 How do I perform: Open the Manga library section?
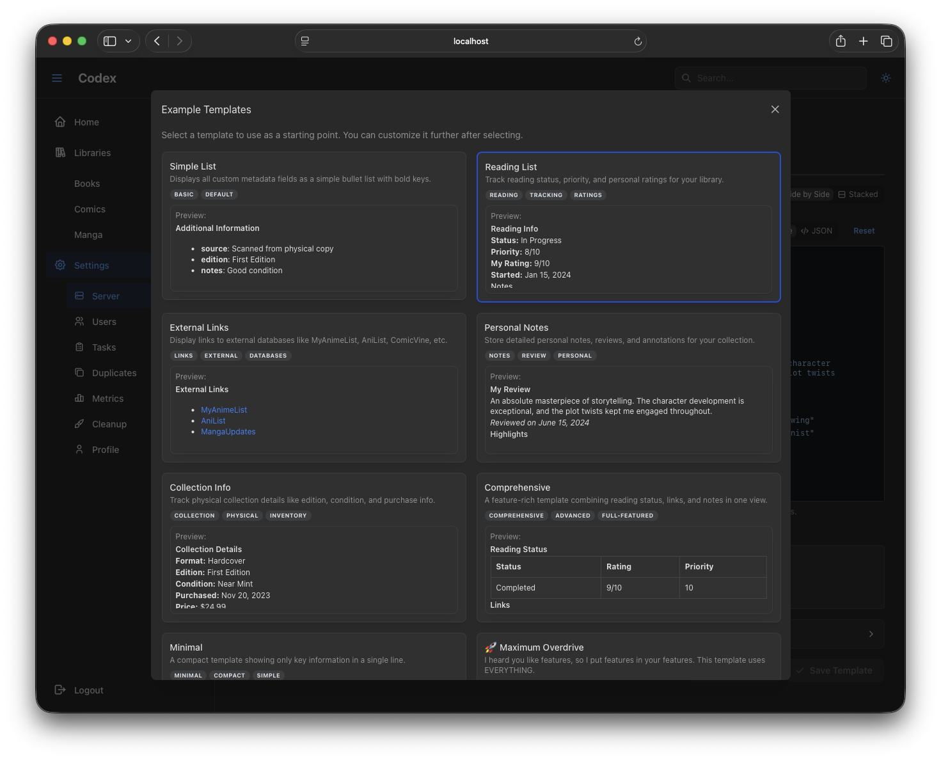click(x=88, y=234)
